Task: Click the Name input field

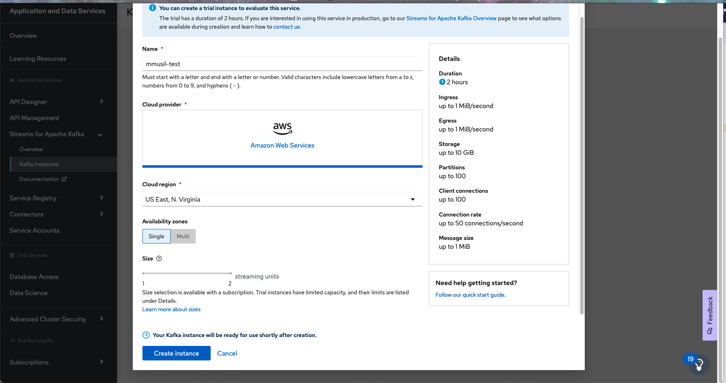Action: point(282,64)
